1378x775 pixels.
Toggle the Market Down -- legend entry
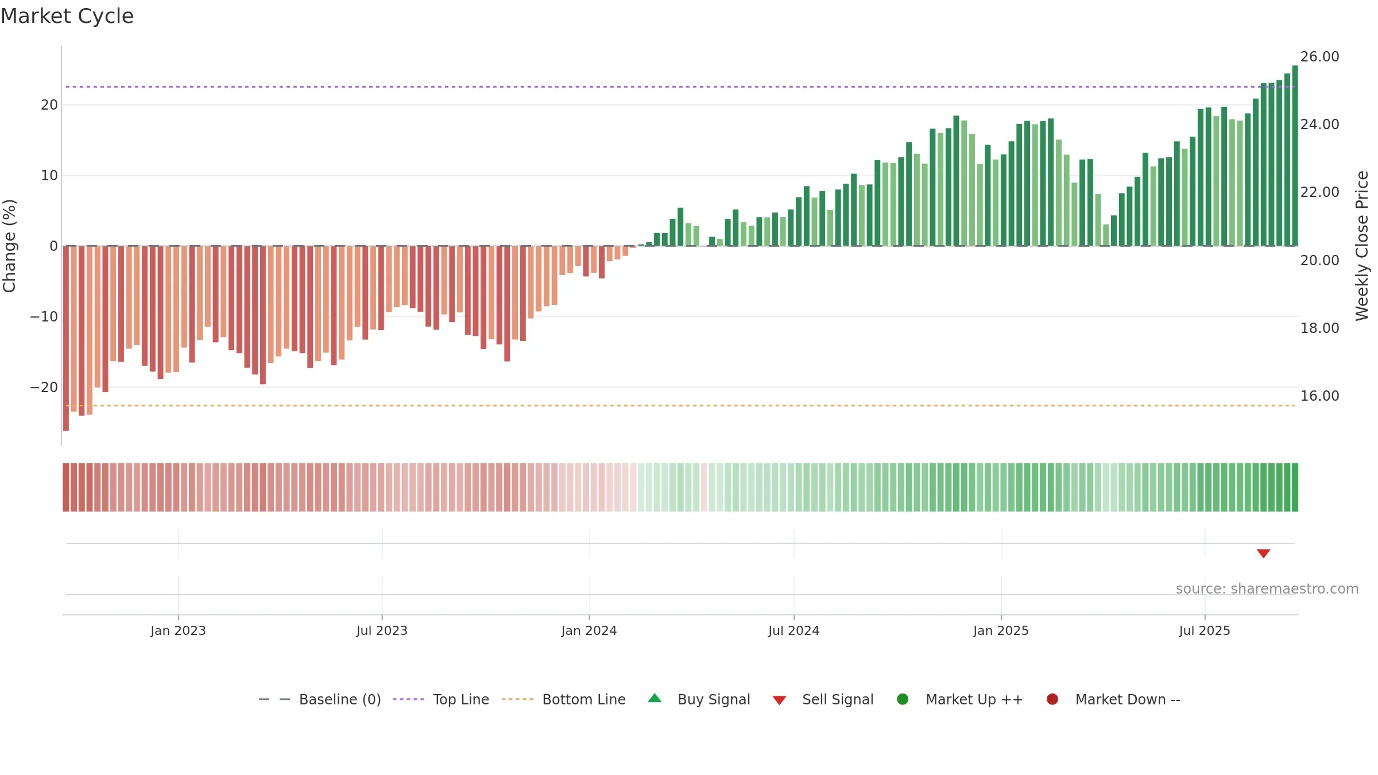click(x=1113, y=699)
